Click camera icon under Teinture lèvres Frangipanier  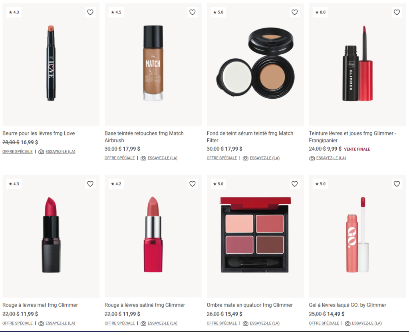[x=312, y=158]
